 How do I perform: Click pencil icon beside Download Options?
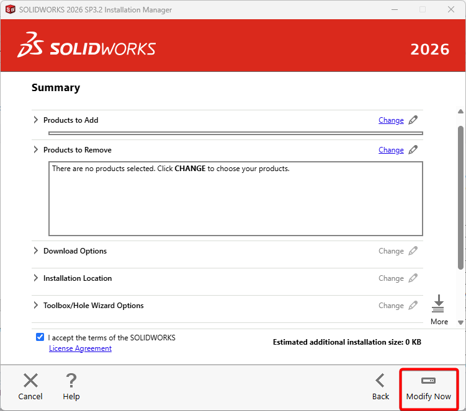pos(413,251)
